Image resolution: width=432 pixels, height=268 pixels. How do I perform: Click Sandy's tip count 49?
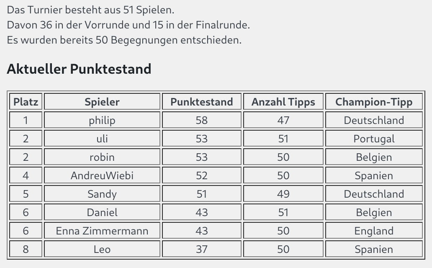[x=283, y=194]
